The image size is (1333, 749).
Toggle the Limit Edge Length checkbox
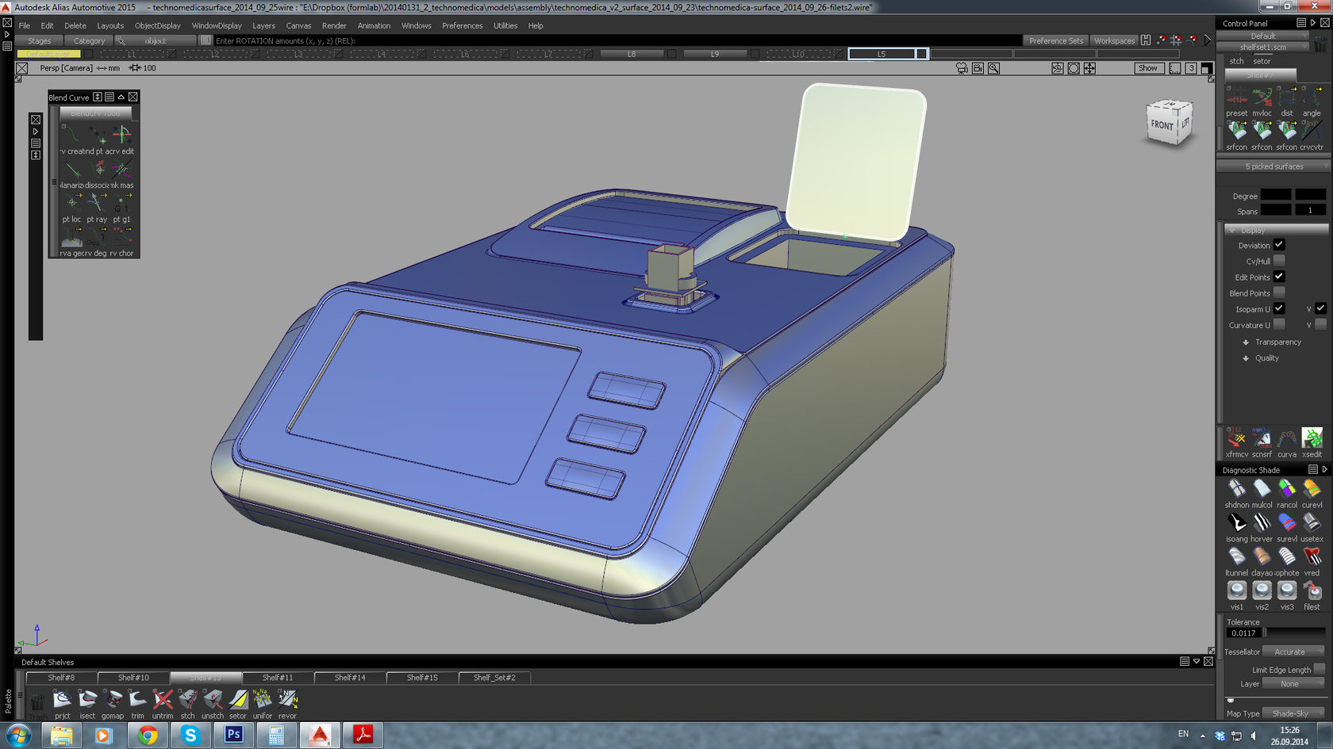pos(1319,669)
